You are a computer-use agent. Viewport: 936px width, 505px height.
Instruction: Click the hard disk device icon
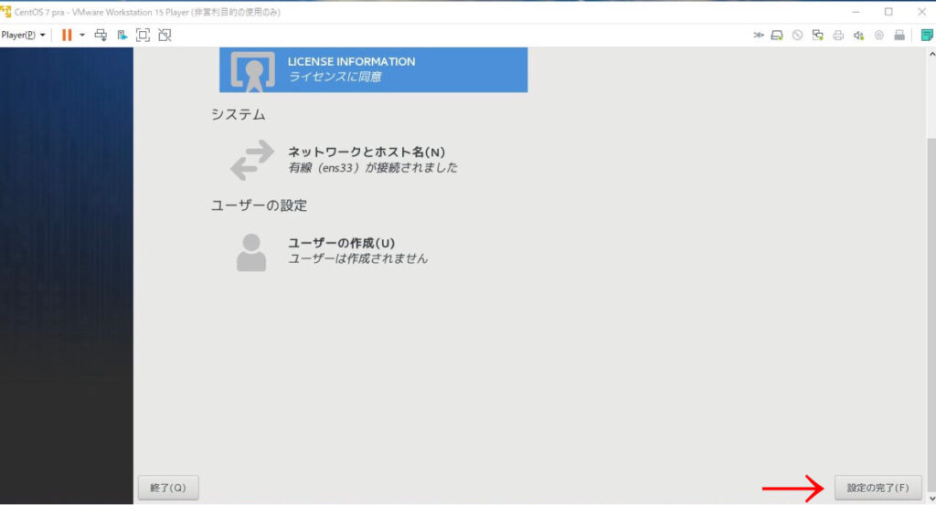777,36
